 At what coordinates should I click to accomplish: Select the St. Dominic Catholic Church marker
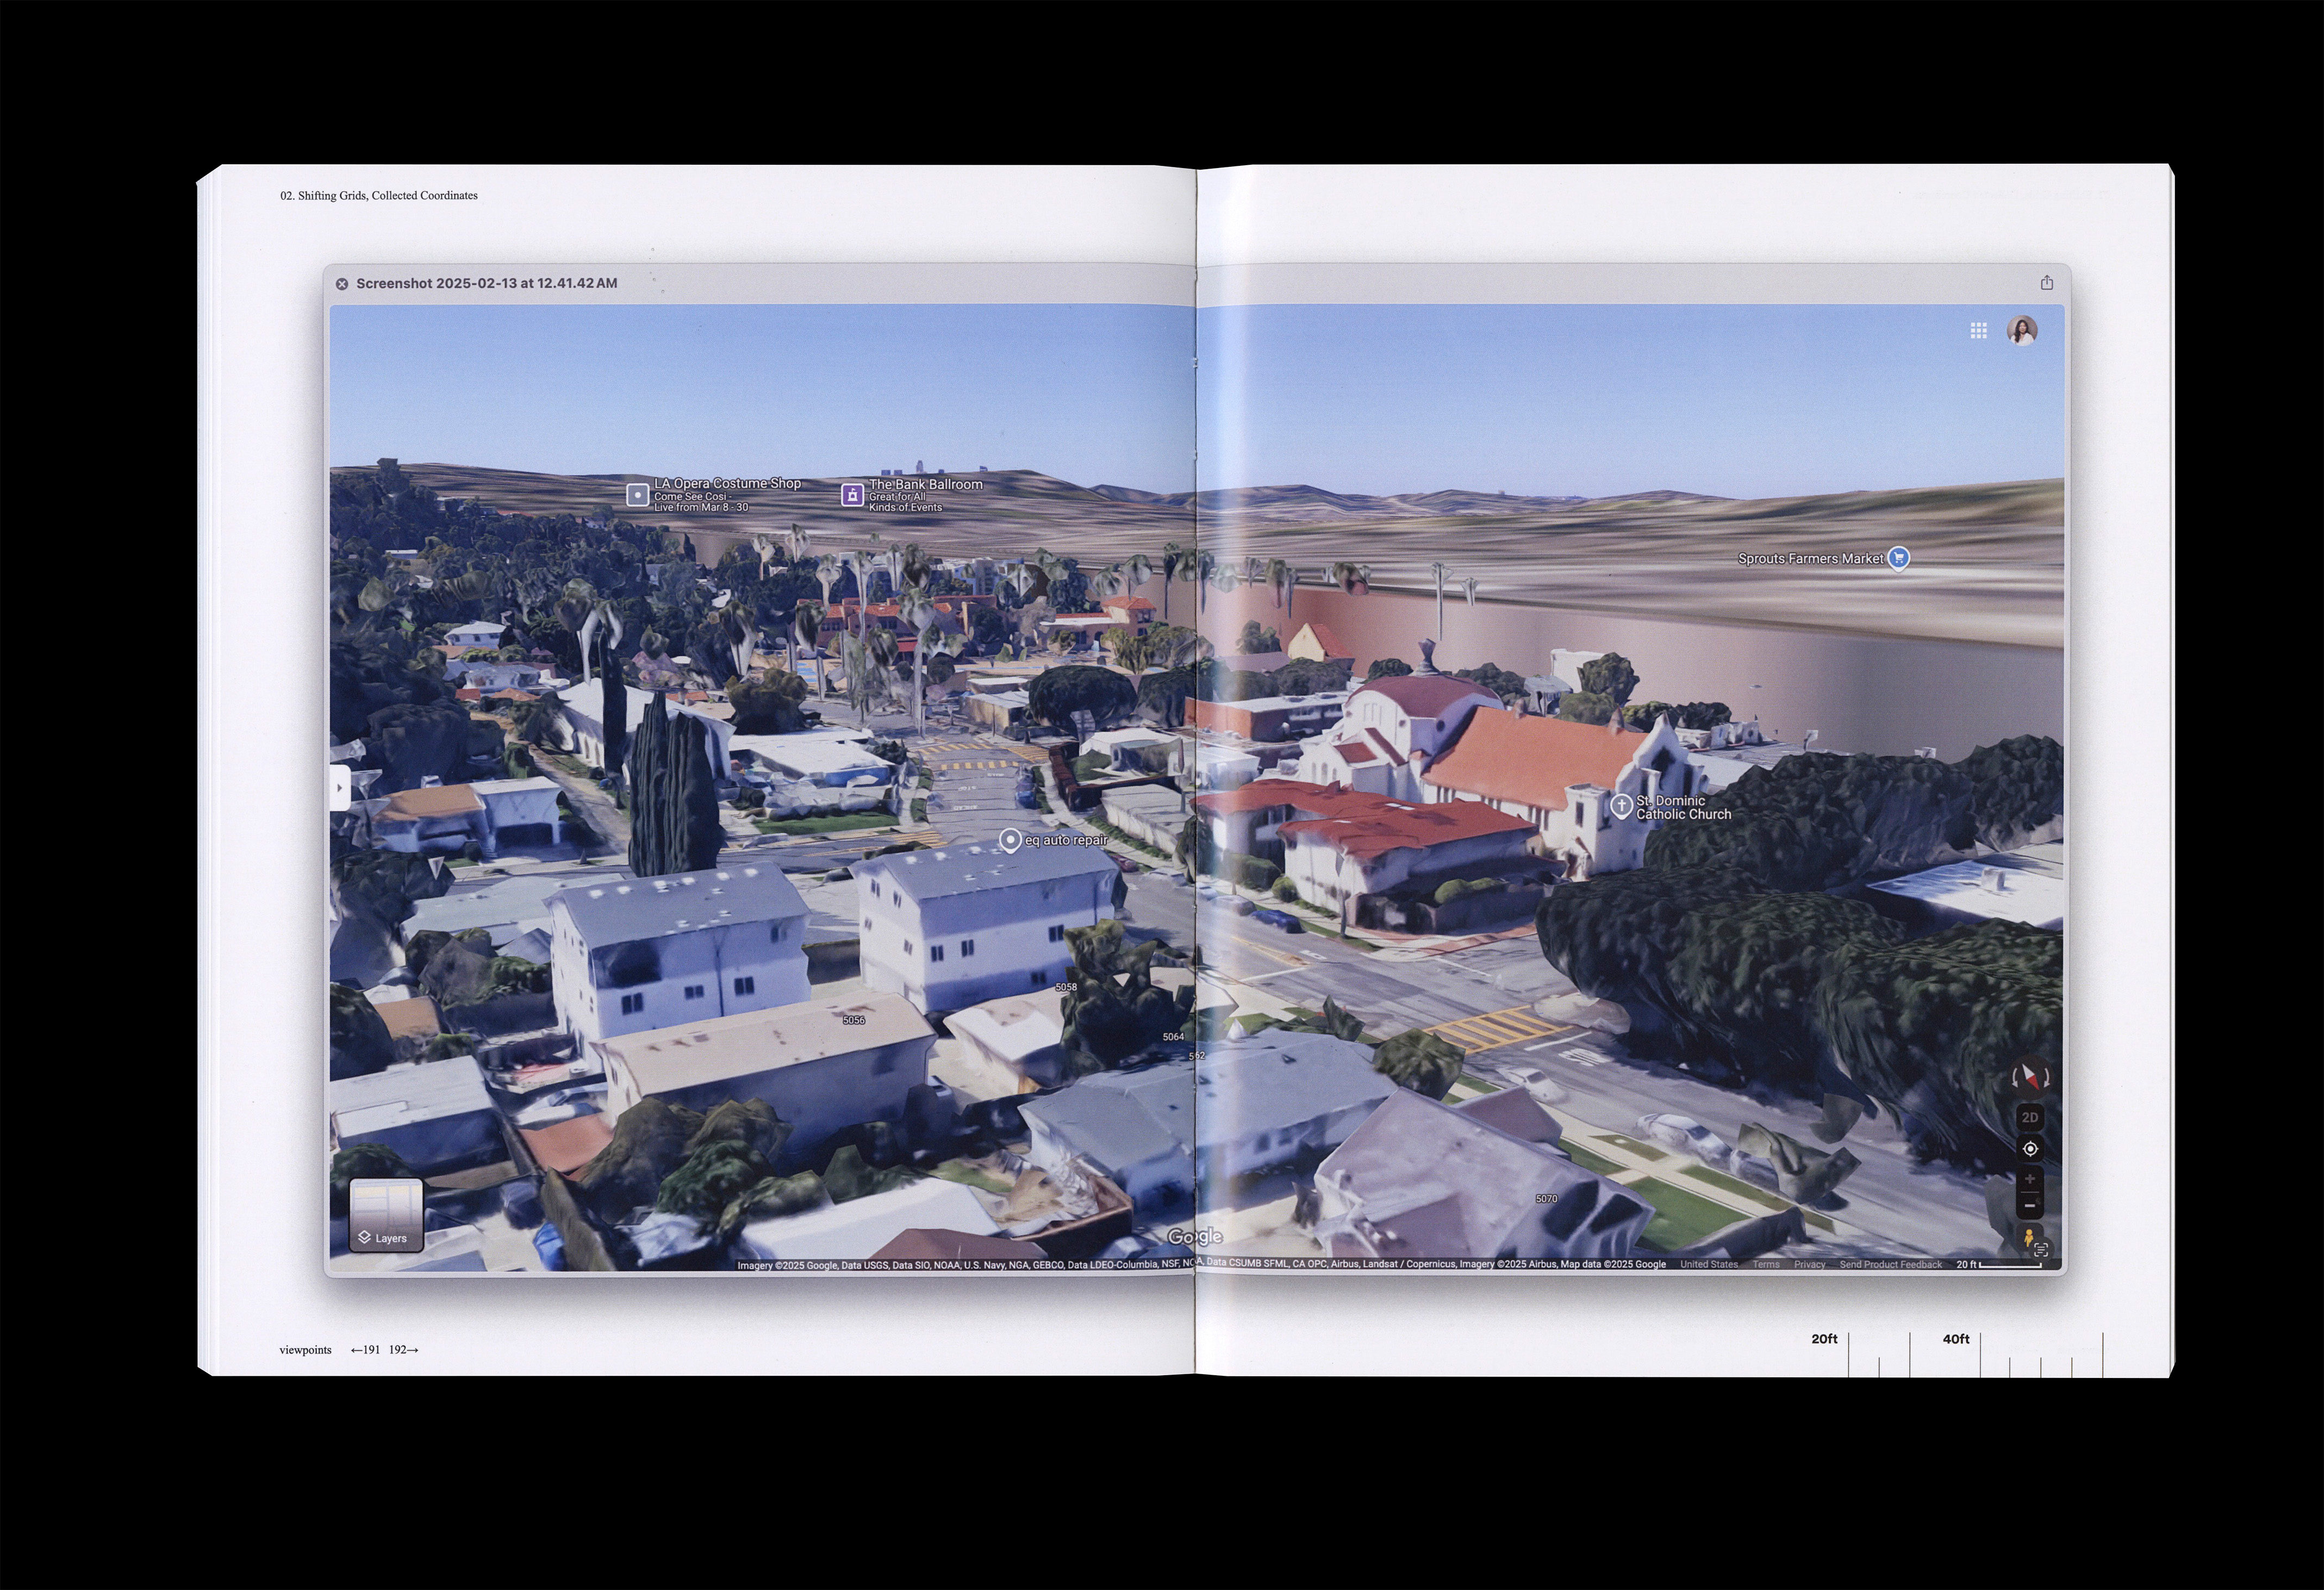click(1621, 806)
